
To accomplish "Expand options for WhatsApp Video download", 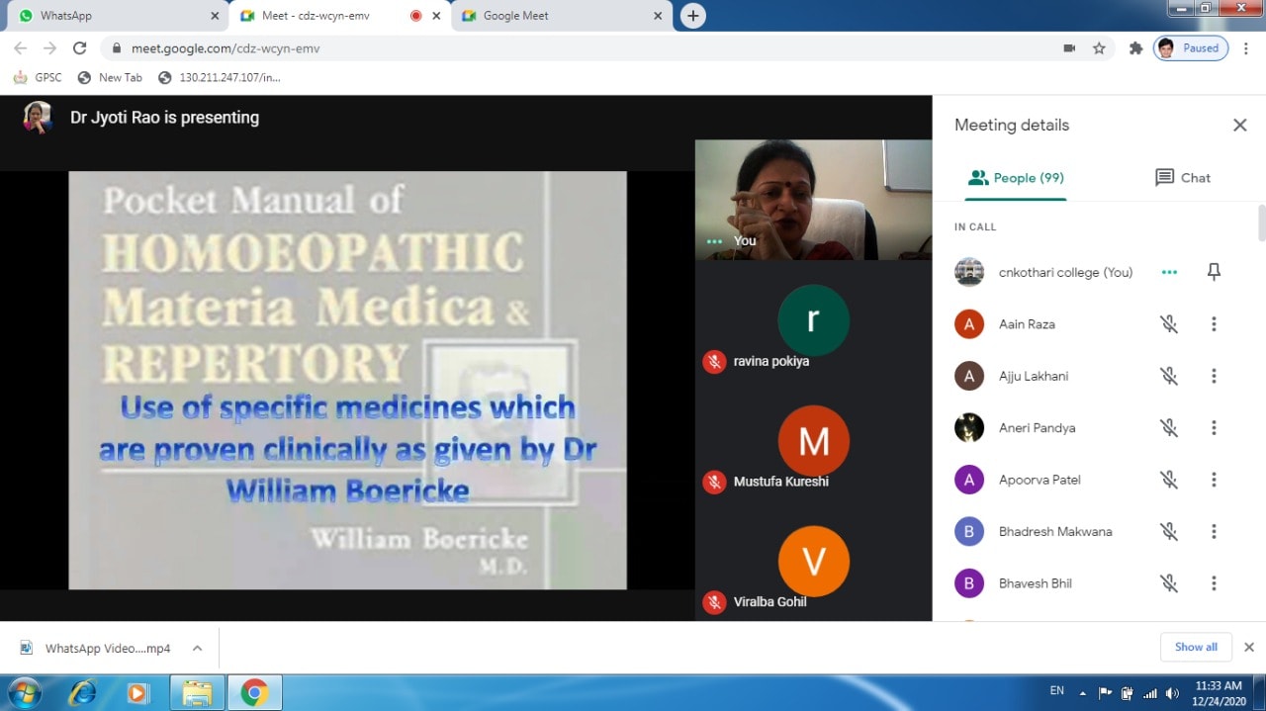I will [197, 649].
